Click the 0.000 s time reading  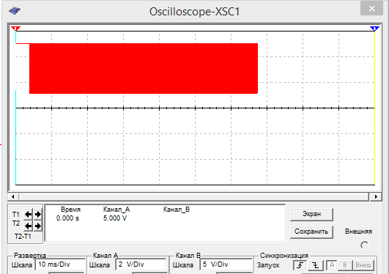pos(67,218)
